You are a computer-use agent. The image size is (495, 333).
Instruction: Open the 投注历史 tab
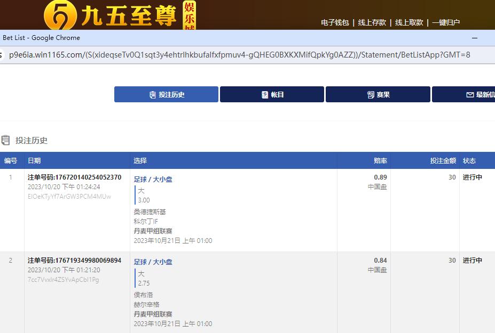(166, 94)
